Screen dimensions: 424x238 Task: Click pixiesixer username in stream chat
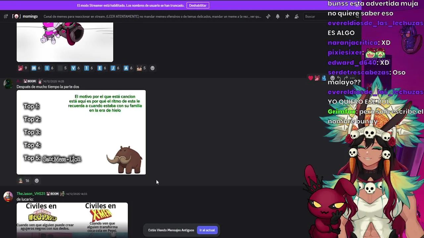pyautogui.click(x=344, y=53)
